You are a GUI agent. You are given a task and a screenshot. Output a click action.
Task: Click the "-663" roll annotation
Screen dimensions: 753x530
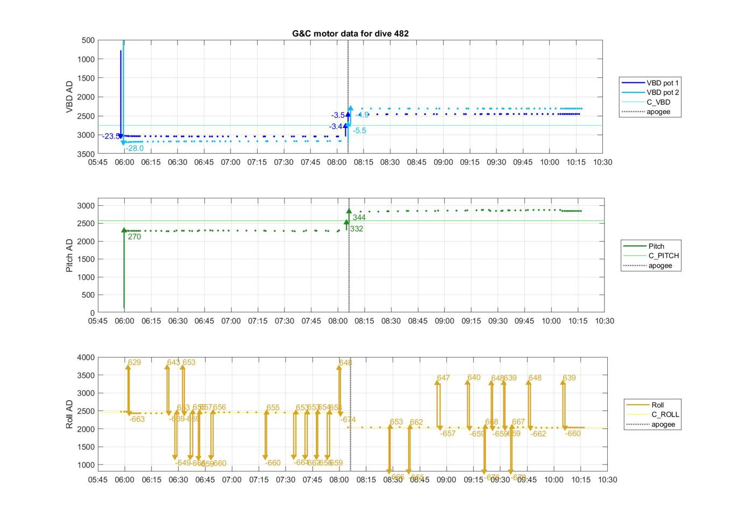137,419
